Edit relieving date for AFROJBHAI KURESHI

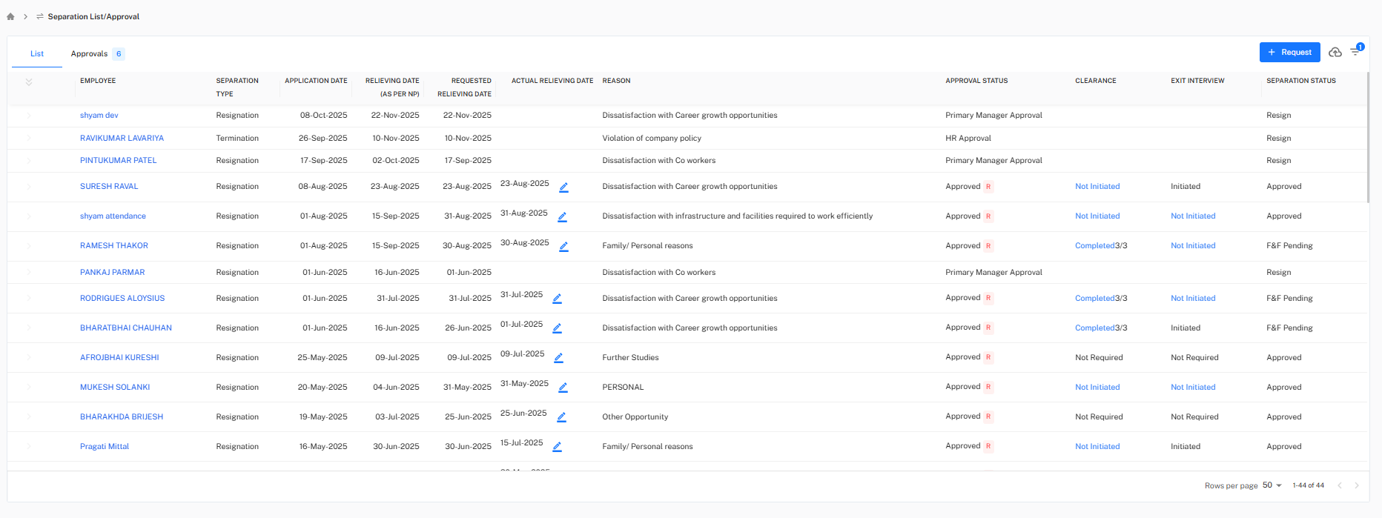(x=558, y=358)
